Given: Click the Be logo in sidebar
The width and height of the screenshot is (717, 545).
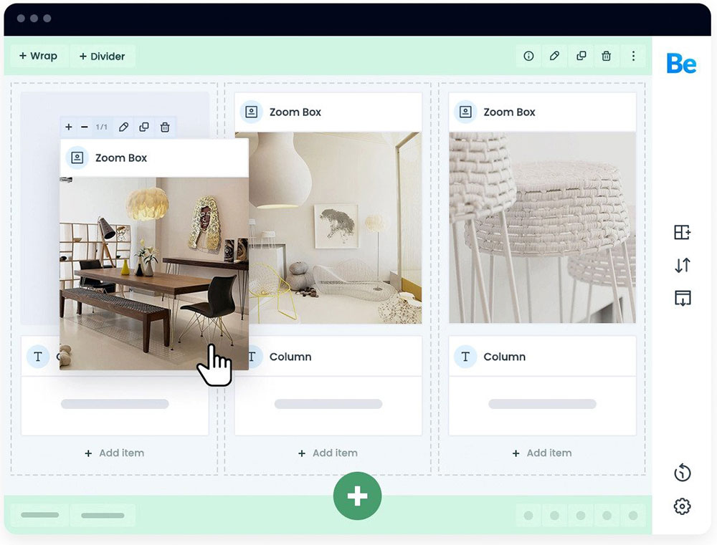Looking at the screenshot, I should pyautogui.click(x=681, y=64).
